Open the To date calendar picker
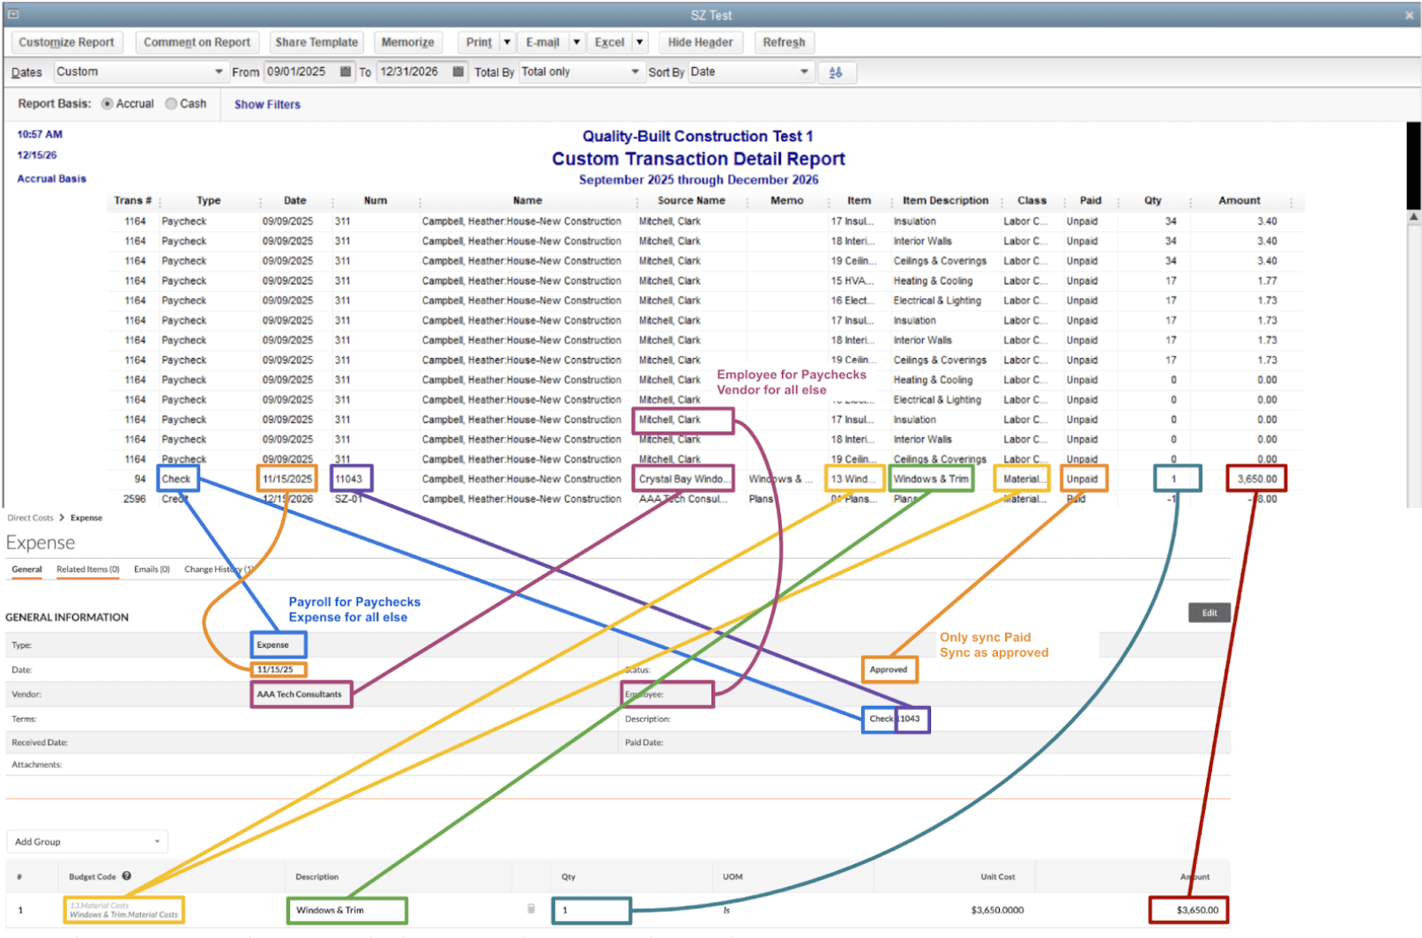 pyautogui.click(x=458, y=71)
